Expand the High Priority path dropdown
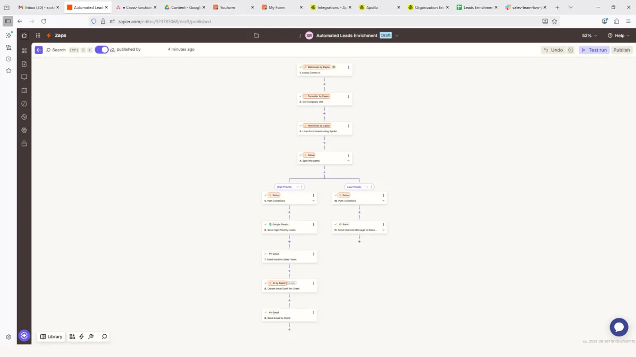The width and height of the screenshot is (636, 357). 297,187
